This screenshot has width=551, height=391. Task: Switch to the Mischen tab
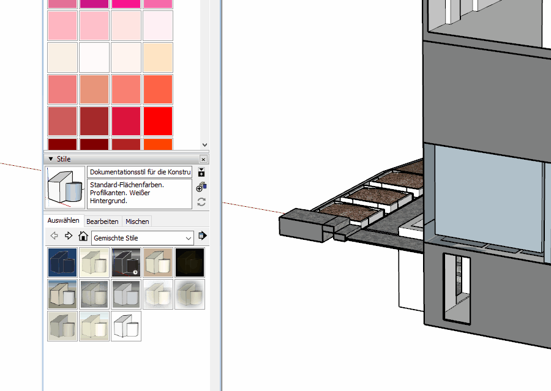[137, 222]
